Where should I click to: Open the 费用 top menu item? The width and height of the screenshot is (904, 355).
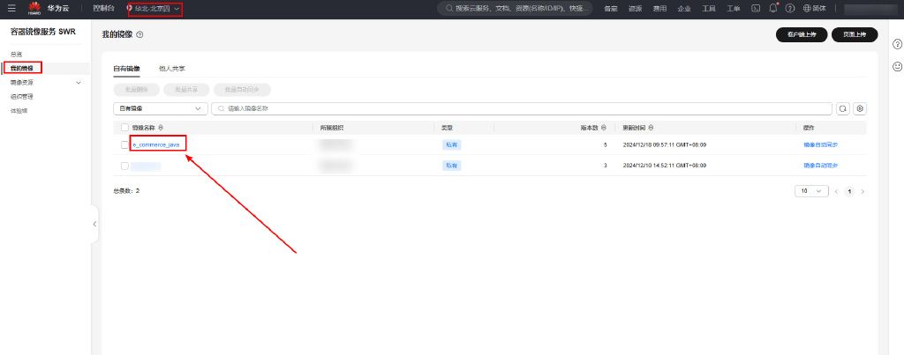pos(659,9)
